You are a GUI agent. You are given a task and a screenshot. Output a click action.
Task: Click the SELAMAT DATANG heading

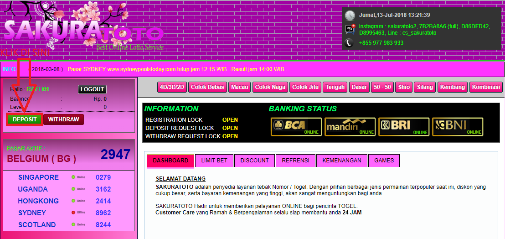pos(180,179)
